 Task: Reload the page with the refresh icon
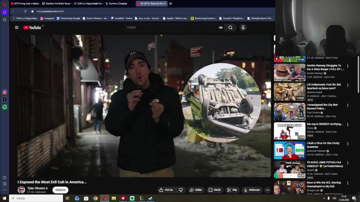pyautogui.click(x=25, y=11)
